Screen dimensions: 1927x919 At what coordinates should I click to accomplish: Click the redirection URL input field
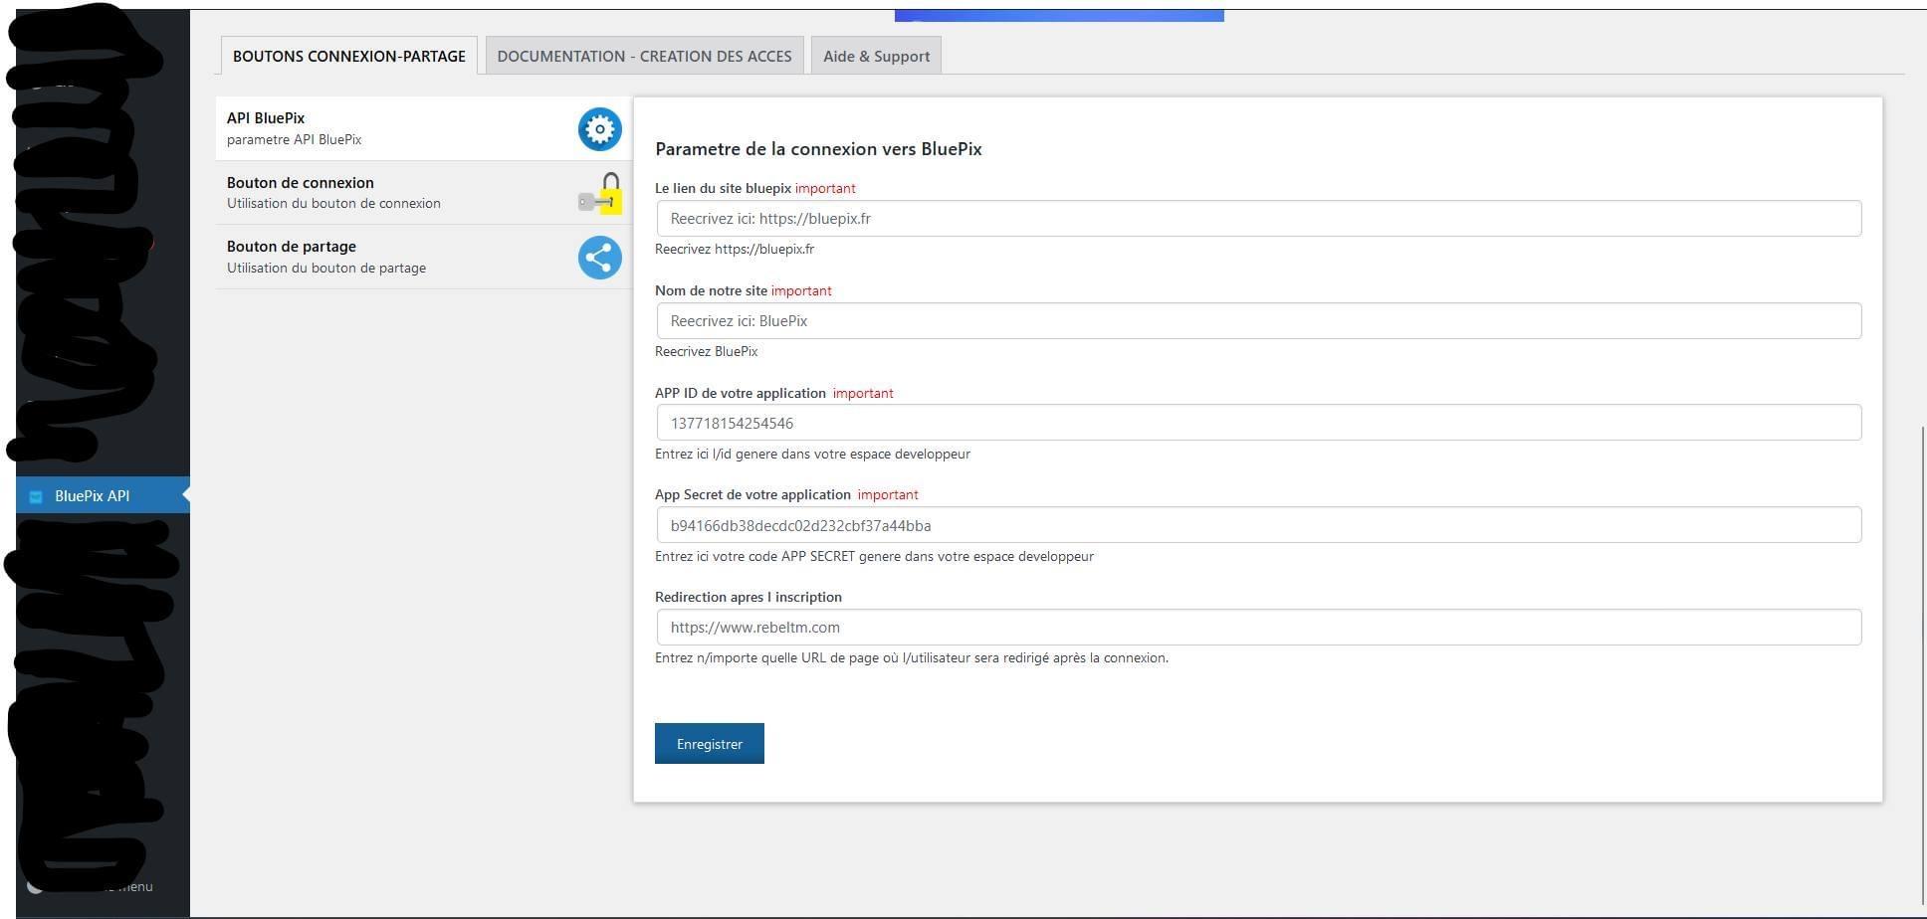point(1258,628)
